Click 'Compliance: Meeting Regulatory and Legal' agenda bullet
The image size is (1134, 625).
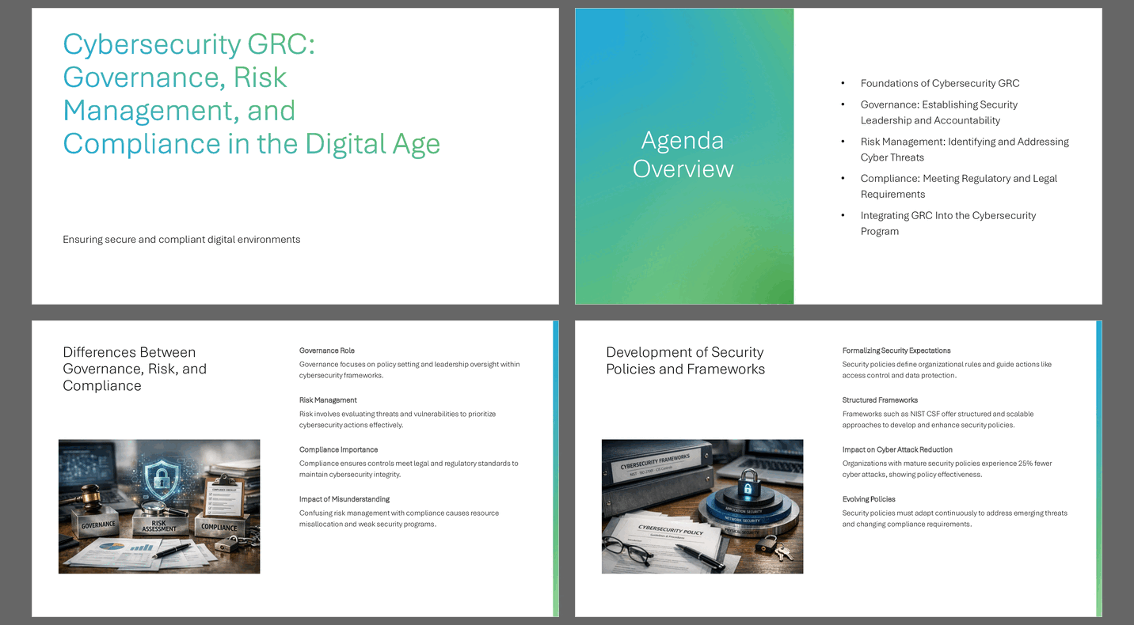pos(958,187)
